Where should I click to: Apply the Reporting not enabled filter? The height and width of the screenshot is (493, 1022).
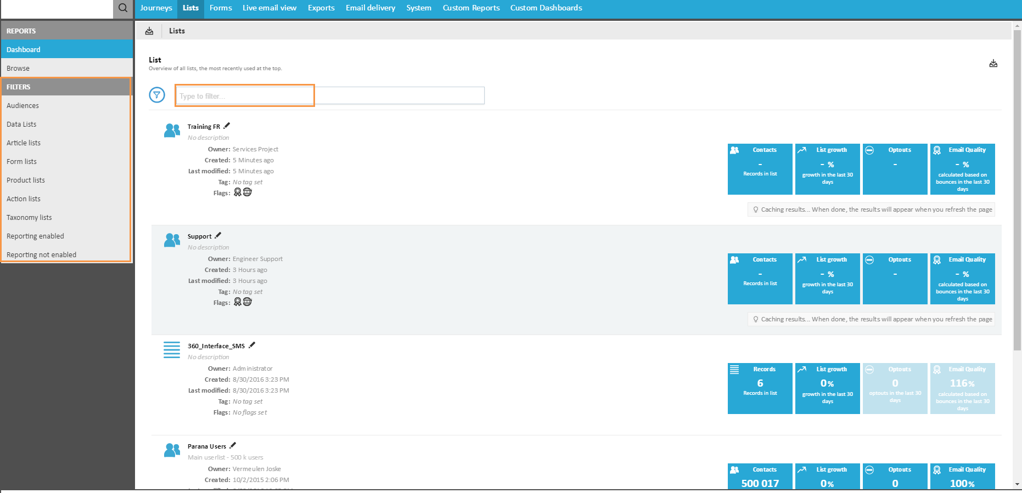point(41,255)
